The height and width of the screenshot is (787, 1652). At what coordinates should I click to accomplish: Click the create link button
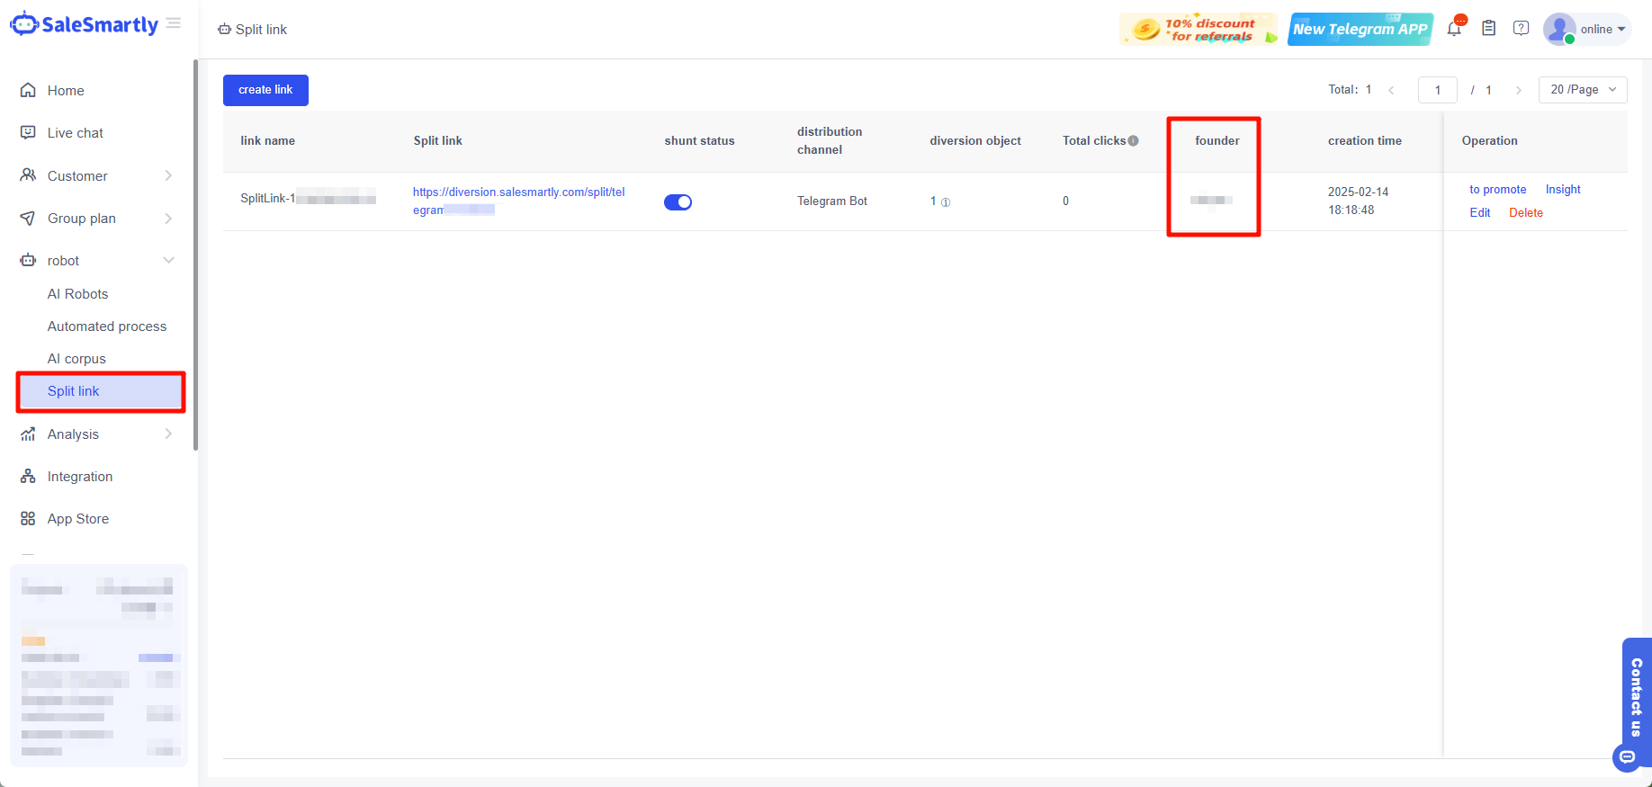pyautogui.click(x=265, y=90)
